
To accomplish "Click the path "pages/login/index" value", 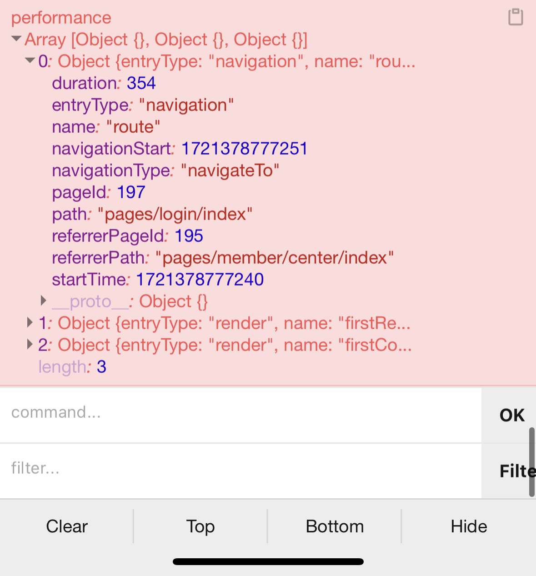I will (175, 214).
